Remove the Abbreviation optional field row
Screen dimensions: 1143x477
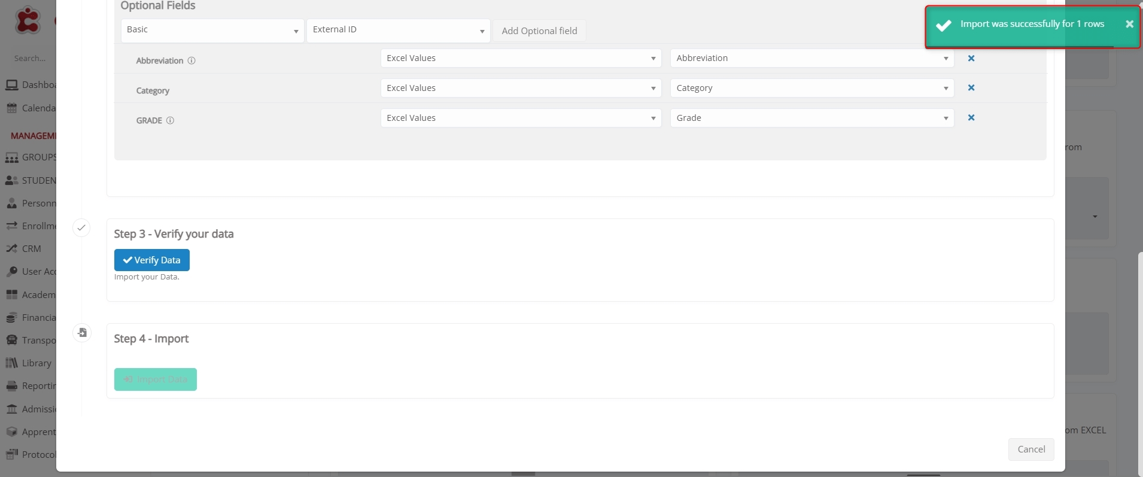971,58
